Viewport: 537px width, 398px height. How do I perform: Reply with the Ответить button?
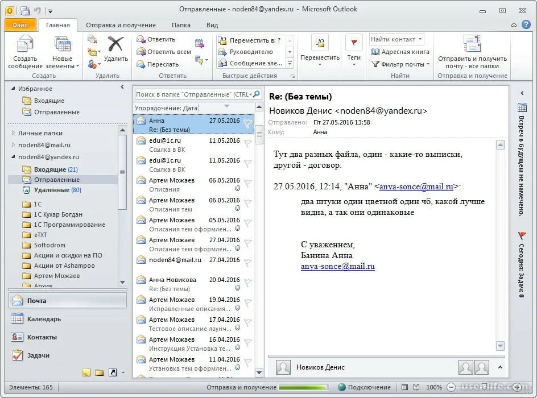(x=156, y=39)
